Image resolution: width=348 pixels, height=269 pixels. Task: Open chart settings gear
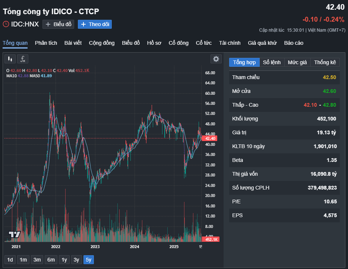(x=216, y=59)
